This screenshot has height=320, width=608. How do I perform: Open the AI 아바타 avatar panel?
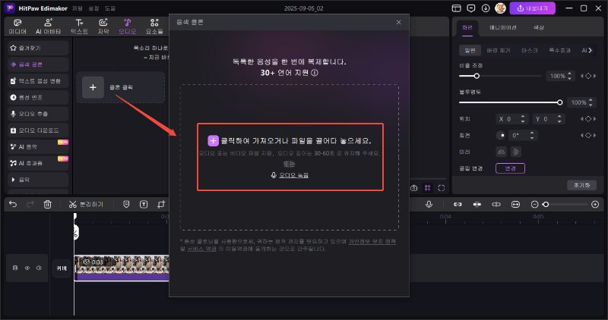pyautogui.click(x=48, y=27)
